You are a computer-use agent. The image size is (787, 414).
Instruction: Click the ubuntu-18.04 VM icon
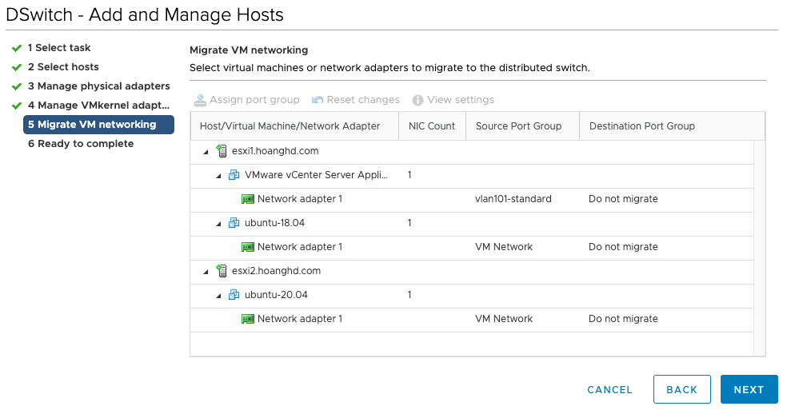pos(234,223)
